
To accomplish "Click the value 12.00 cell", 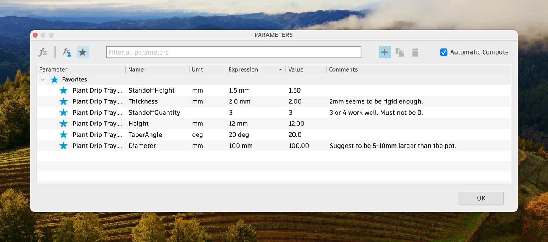I will coord(297,124).
